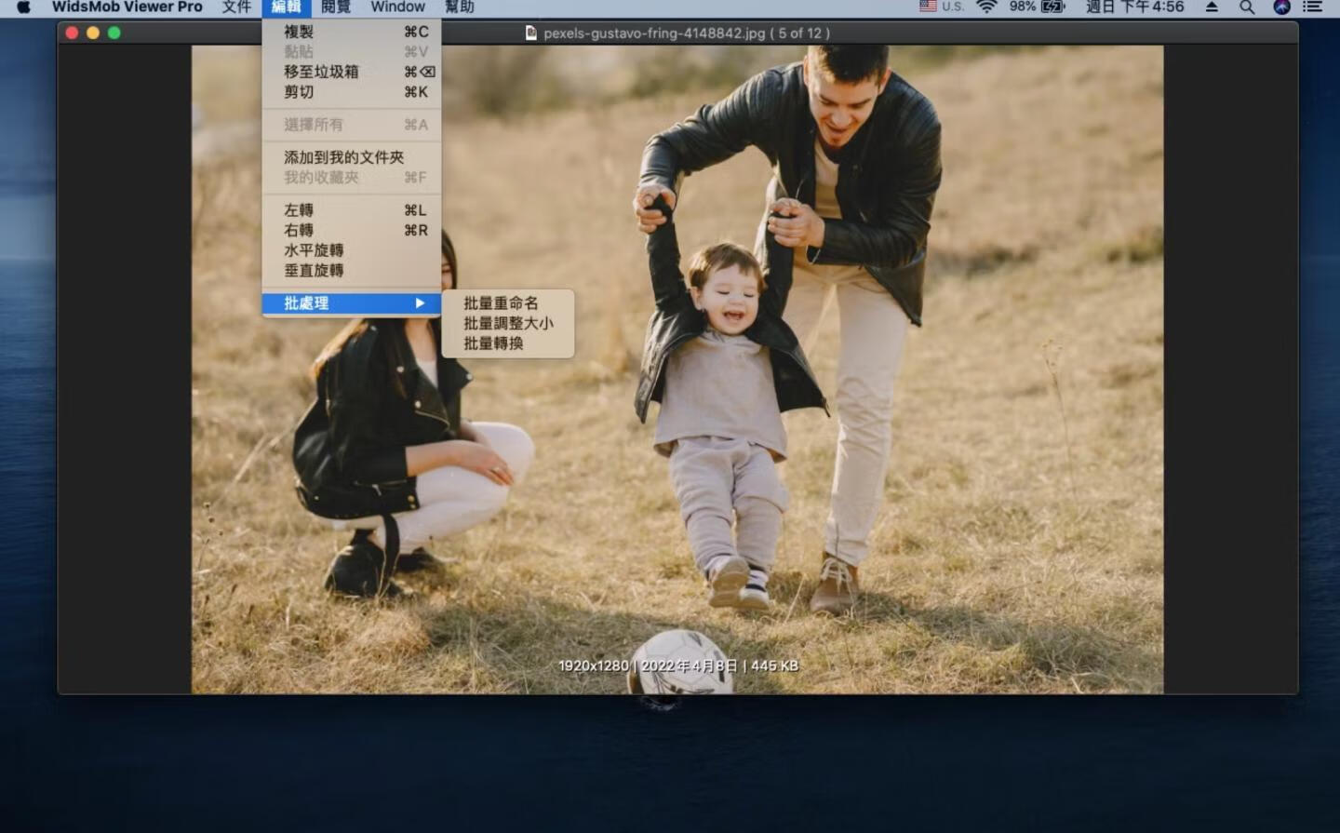Viewport: 1340px width, 833px height.
Task: Choose 批量調整大小 option
Action: click(x=508, y=324)
